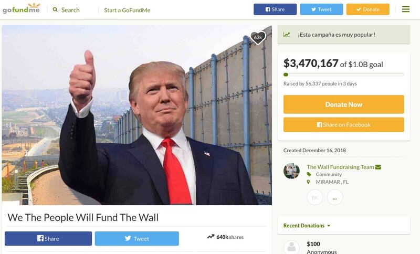The height and width of the screenshot is (254, 420).
Task: Click the blue Tweet button in the header
Action: click(x=321, y=9)
